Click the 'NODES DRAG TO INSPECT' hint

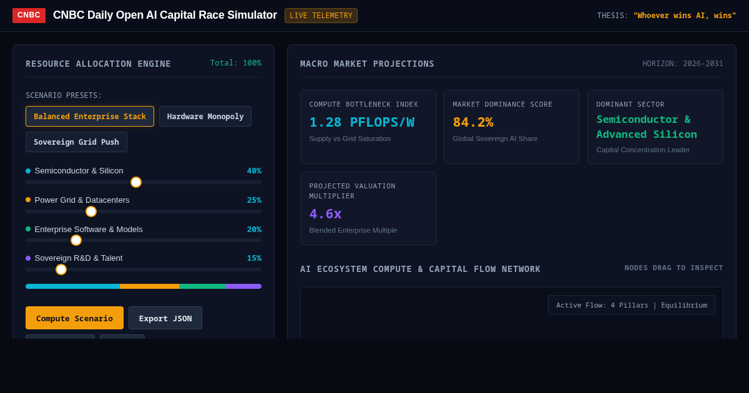[x=674, y=268]
